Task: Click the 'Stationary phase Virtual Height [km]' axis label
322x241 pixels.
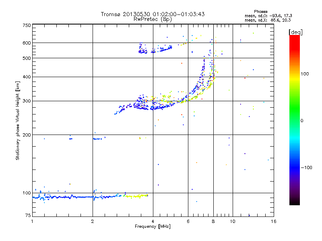Action: click(18, 120)
